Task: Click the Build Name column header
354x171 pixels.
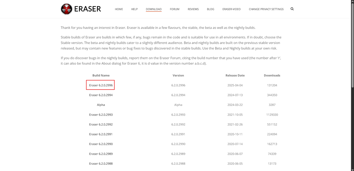Action: (101, 75)
